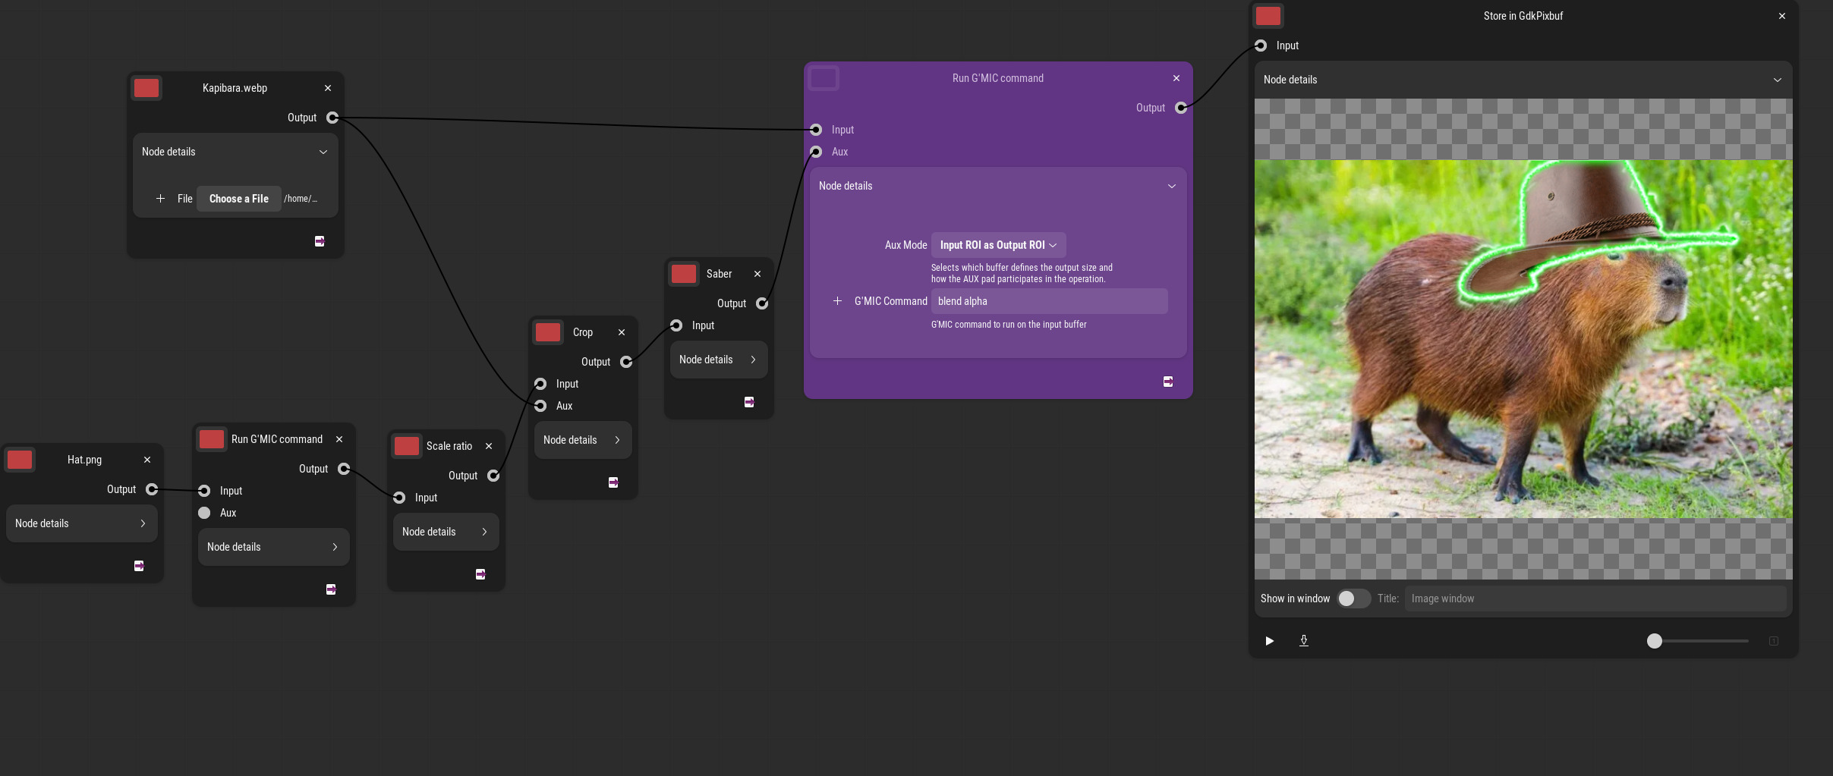1833x776 pixels.
Task: Click the purple arrow icon on Crop node
Action: [x=613, y=482]
